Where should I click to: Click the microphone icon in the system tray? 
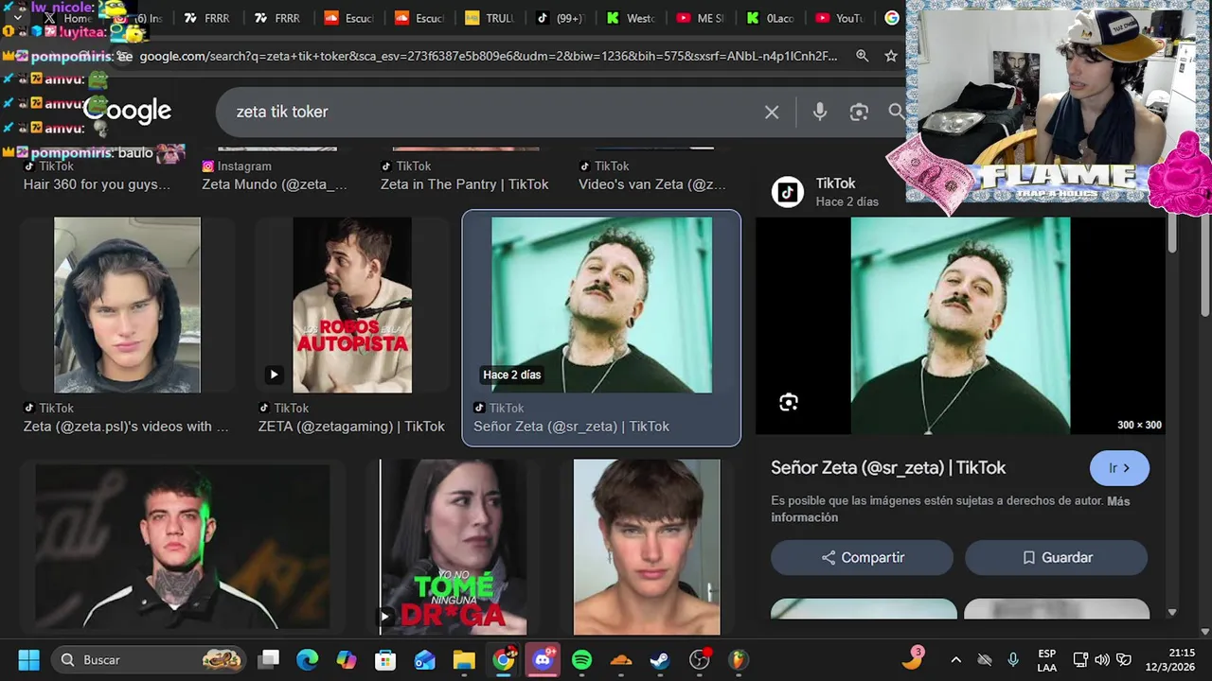[x=1013, y=659]
